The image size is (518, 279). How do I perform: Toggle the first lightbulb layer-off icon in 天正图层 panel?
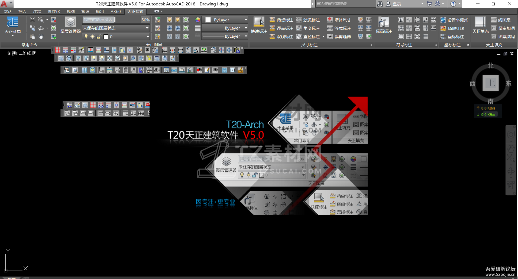(170, 20)
